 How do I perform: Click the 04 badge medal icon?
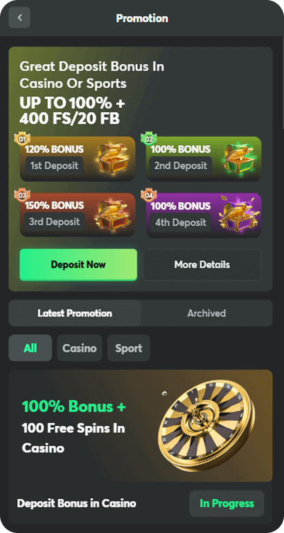tap(149, 195)
